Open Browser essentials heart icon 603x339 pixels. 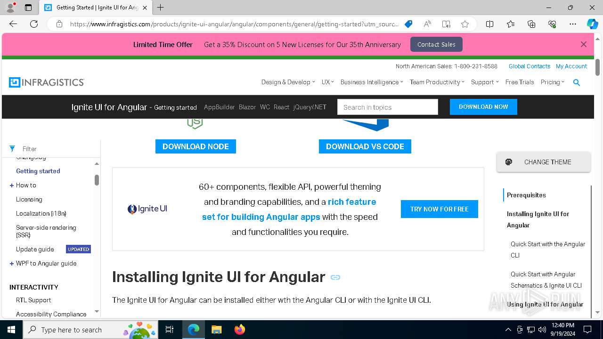click(552, 24)
